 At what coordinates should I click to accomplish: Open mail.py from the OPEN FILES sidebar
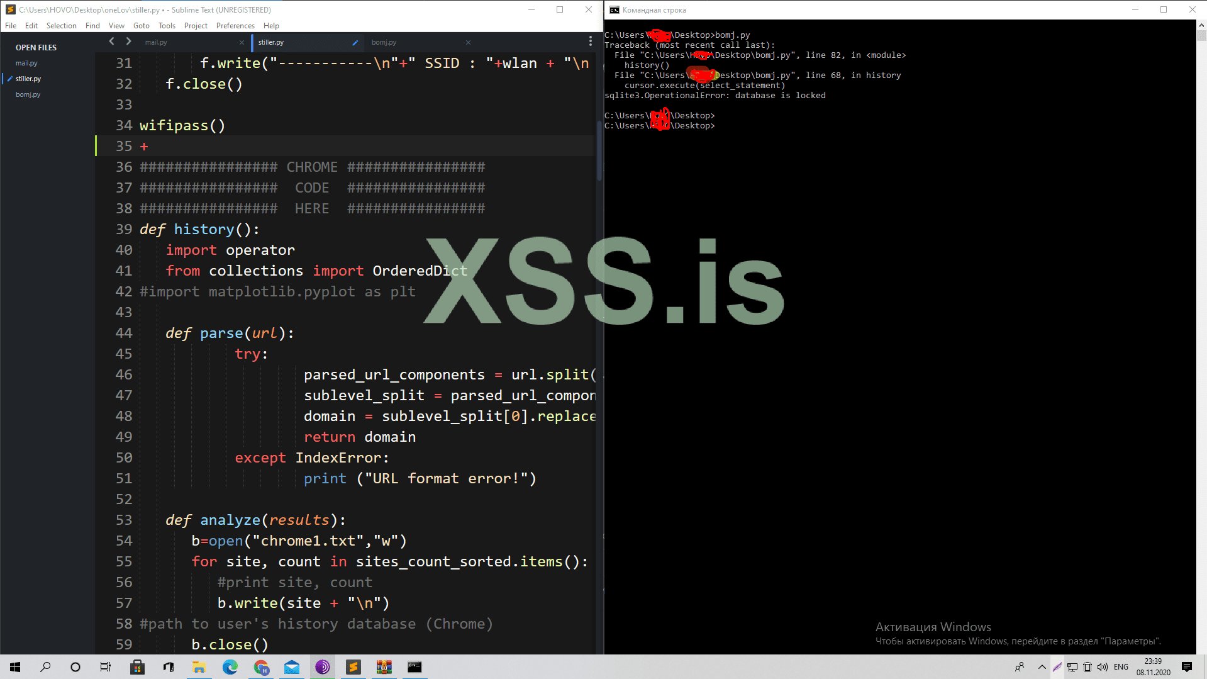(x=26, y=63)
